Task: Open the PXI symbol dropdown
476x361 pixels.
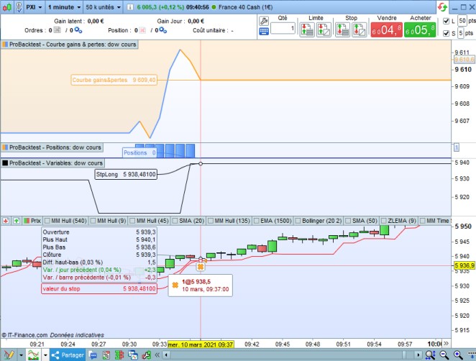Action: 34,7
